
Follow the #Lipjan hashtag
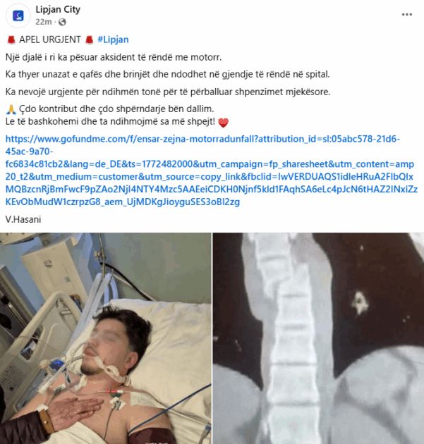[x=113, y=39]
